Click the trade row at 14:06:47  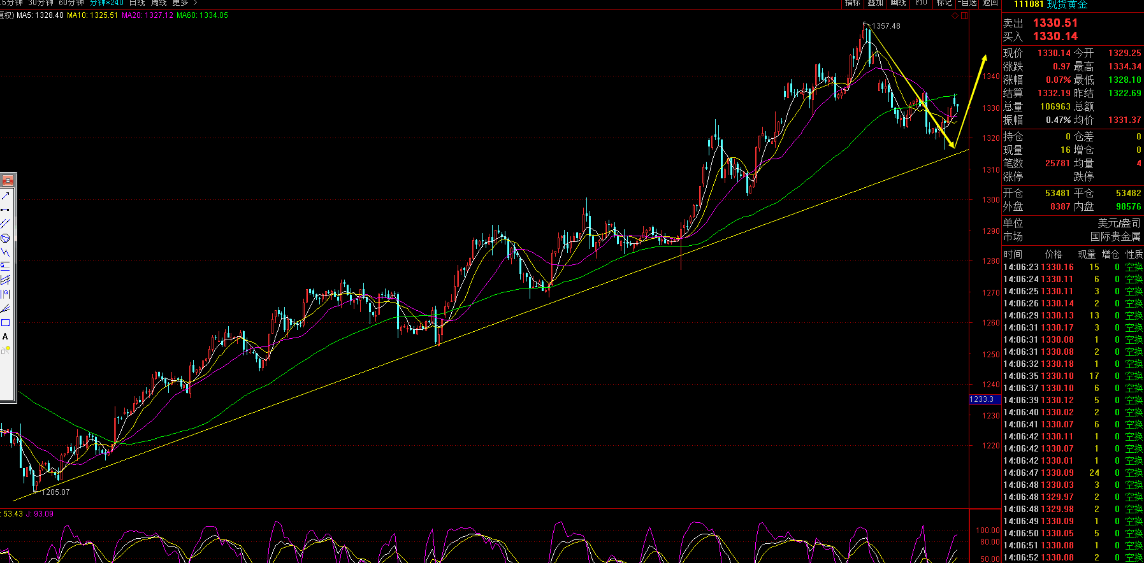point(1073,473)
